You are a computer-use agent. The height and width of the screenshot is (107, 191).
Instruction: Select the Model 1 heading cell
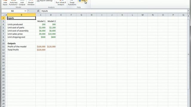[x=41, y=21]
